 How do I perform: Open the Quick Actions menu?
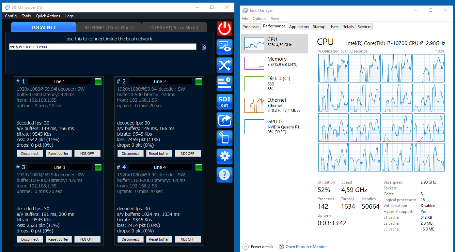pyautogui.click(x=48, y=16)
